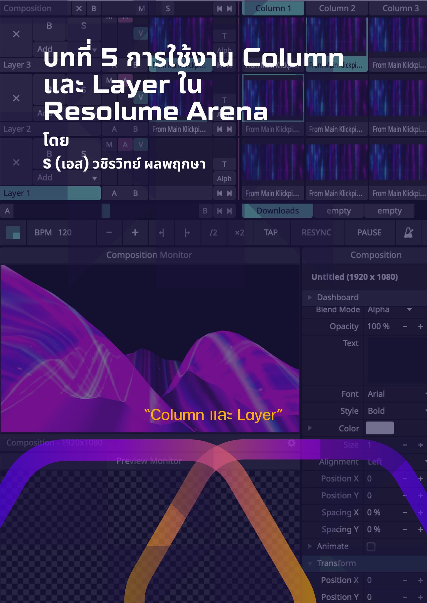Decrease BPM with the minus button

point(109,232)
